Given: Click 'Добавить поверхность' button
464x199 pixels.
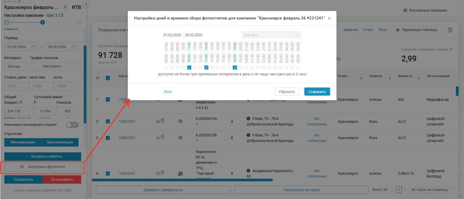Looking at the screenshot, I should coord(163,190).
